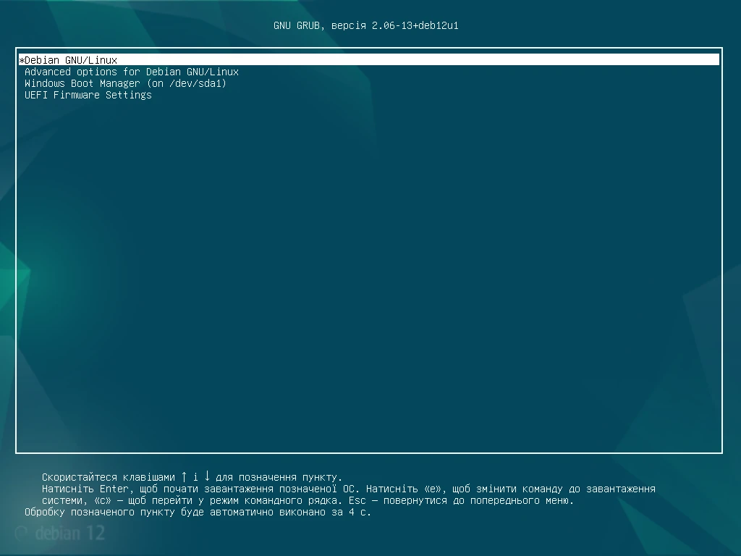
Task: Choose Windows Boot Manager (on /dev/sda1)
Action: coord(125,84)
